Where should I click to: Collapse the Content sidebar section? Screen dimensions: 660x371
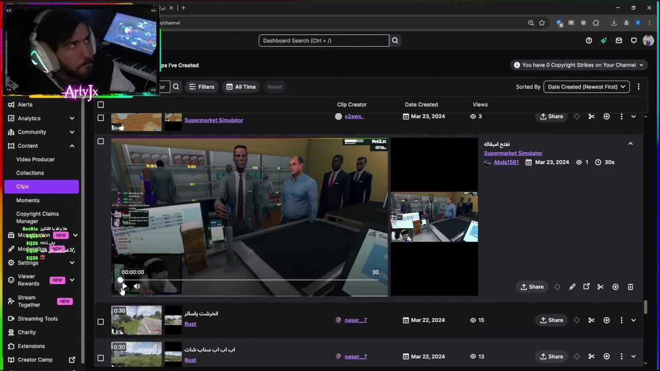(72, 146)
